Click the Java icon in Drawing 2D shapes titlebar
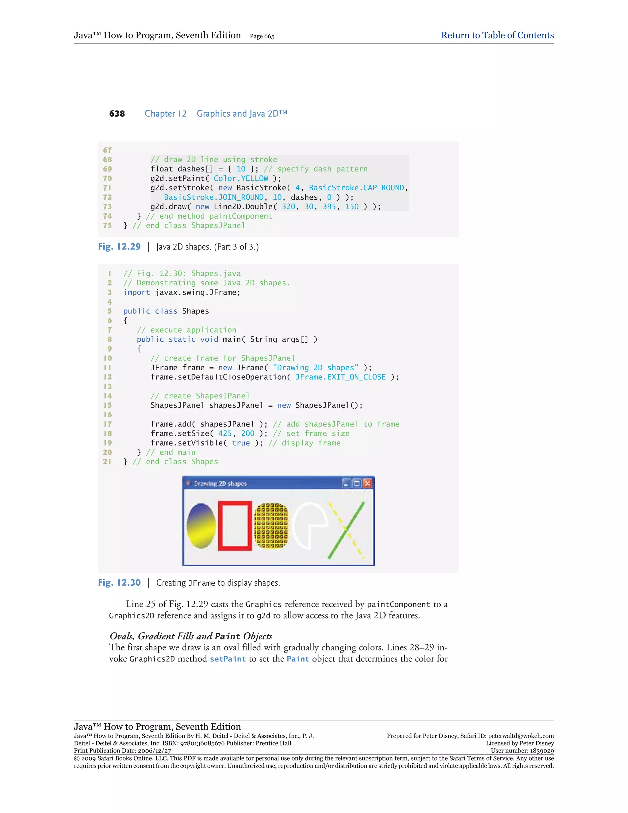This screenshot has width=628, height=813. tap(189, 483)
